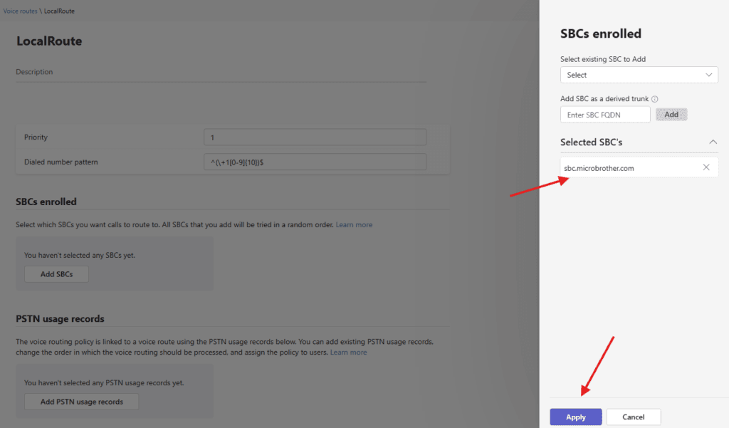
Task: Click Add PSTN usage records button
Action: coord(81,402)
